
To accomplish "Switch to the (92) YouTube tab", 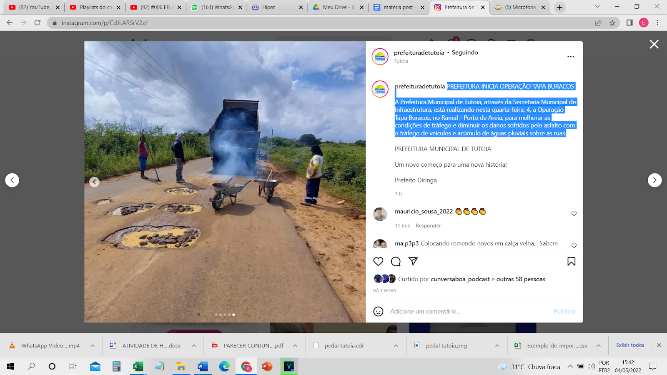I will [34, 7].
